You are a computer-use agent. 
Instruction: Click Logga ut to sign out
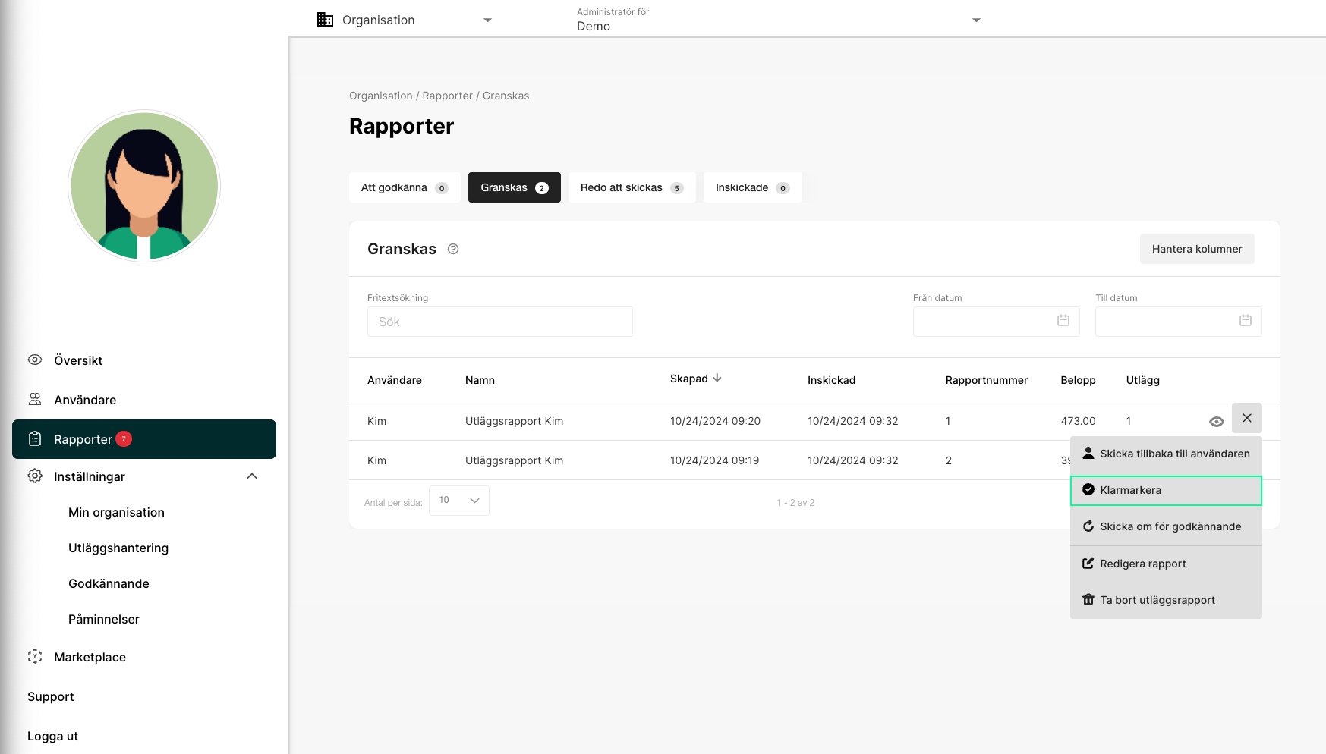pyautogui.click(x=52, y=736)
